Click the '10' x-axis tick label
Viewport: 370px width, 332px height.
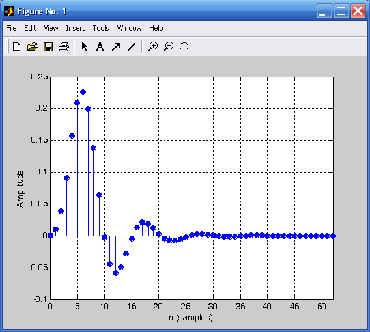tap(104, 307)
